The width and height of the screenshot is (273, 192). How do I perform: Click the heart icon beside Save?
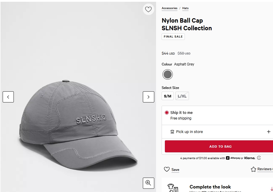[x=167, y=169]
